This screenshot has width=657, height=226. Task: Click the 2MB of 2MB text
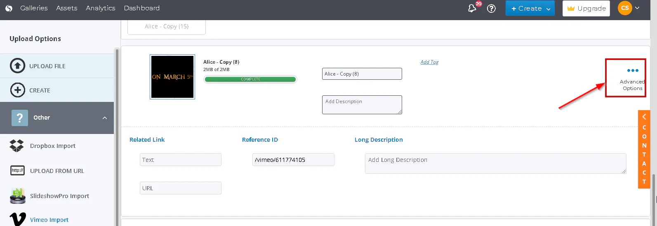[216, 69]
